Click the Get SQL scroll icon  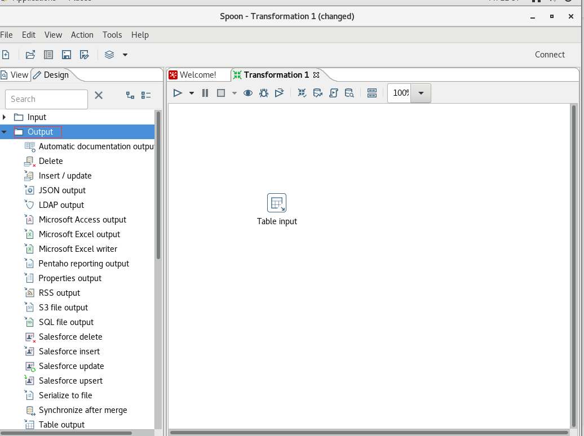tap(333, 93)
